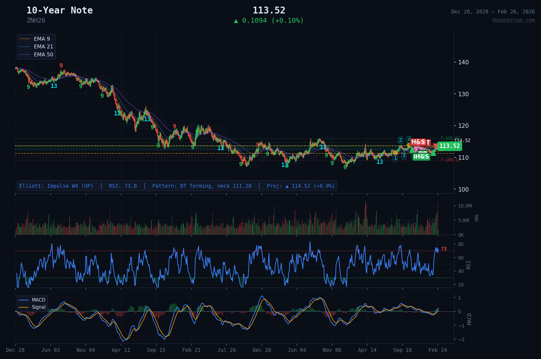
Task: Click the Elliott wave 2 marker
Action: pos(400,140)
